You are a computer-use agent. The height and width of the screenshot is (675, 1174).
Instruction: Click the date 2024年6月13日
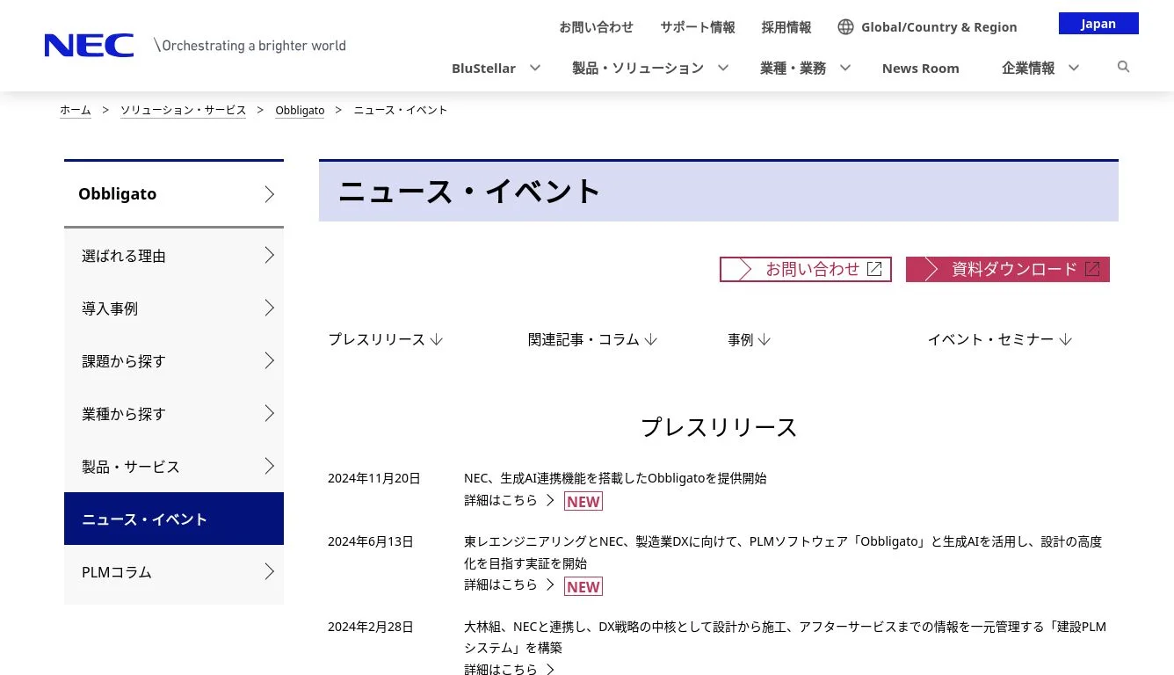[371, 541]
